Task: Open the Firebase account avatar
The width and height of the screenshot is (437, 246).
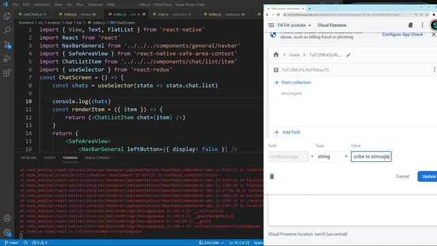Action: pyautogui.click(x=434, y=25)
